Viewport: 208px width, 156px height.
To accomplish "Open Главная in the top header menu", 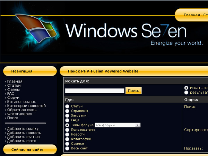I will coord(192,15).
